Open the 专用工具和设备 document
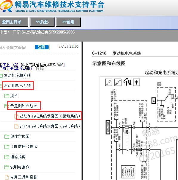 pyautogui.click(x=24, y=177)
